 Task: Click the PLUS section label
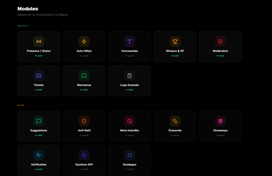pos(21,105)
